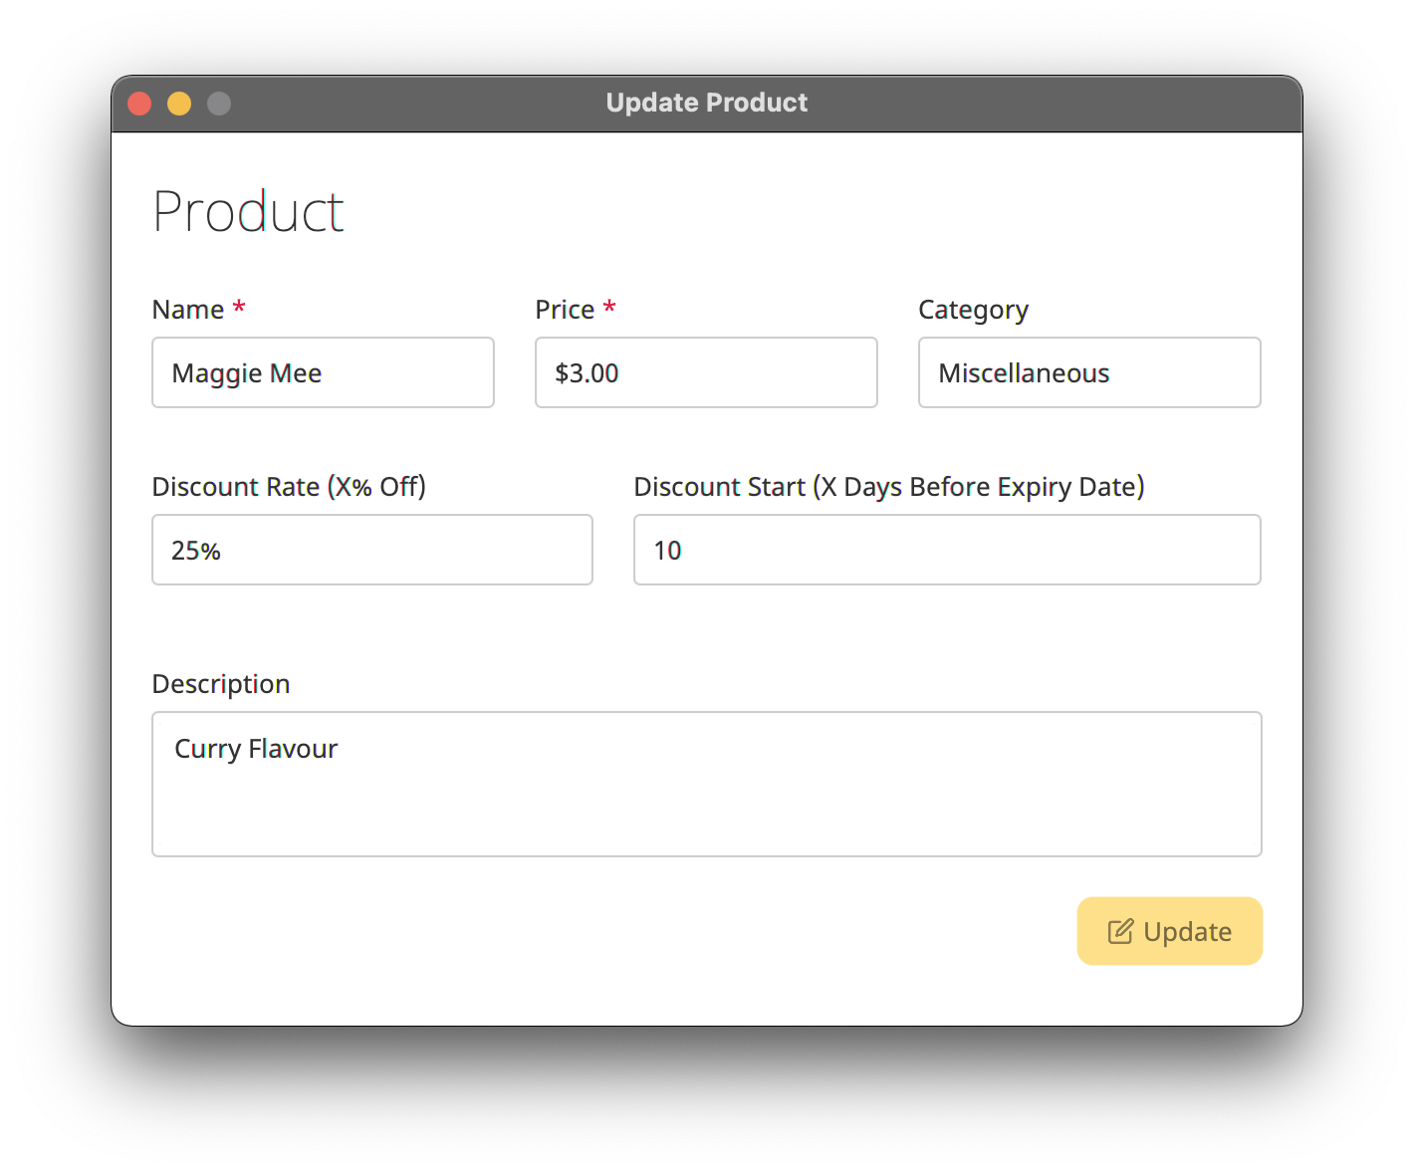Click inside the Description box with Curry Flavour

[x=706, y=784]
